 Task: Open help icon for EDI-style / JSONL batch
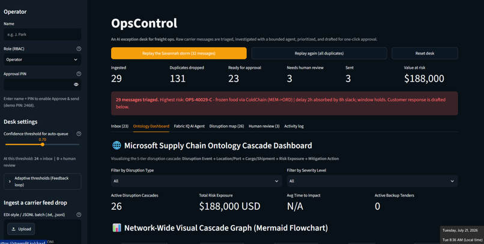tap(79, 215)
